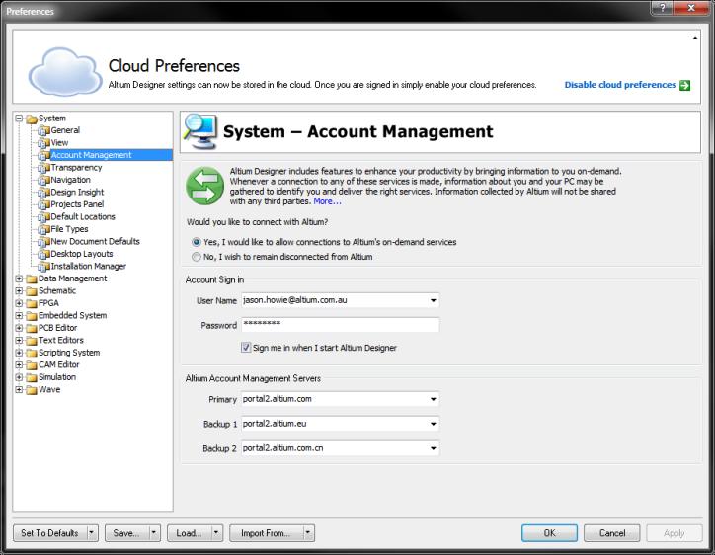Click the Save... button
Image resolution: width=715 pixels, height=555 pixels.
(126, 532)
